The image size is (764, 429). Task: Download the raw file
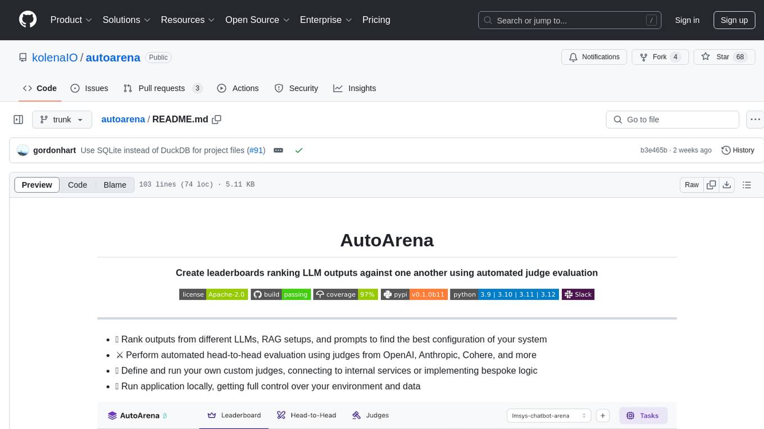click(727, 185)
